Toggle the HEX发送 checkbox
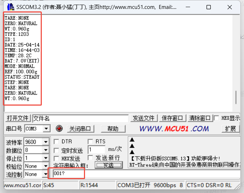This screenshot has width=244, height=193. 56,158
